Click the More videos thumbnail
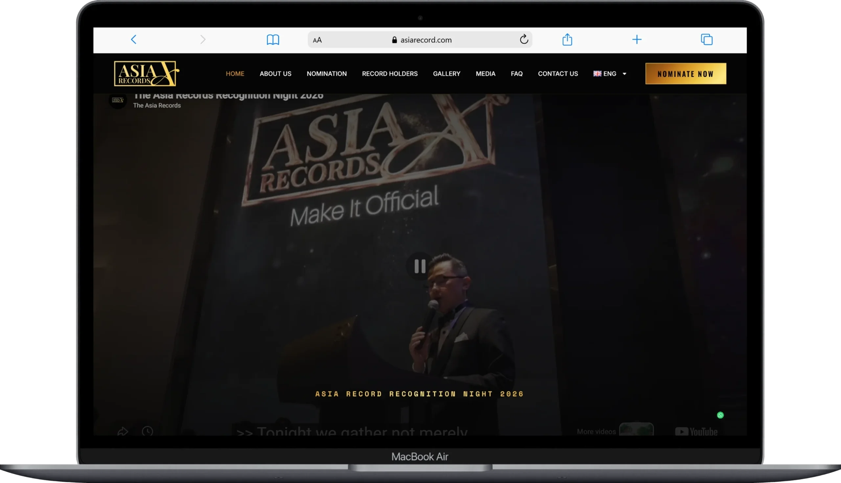 (x=636, y=429)
